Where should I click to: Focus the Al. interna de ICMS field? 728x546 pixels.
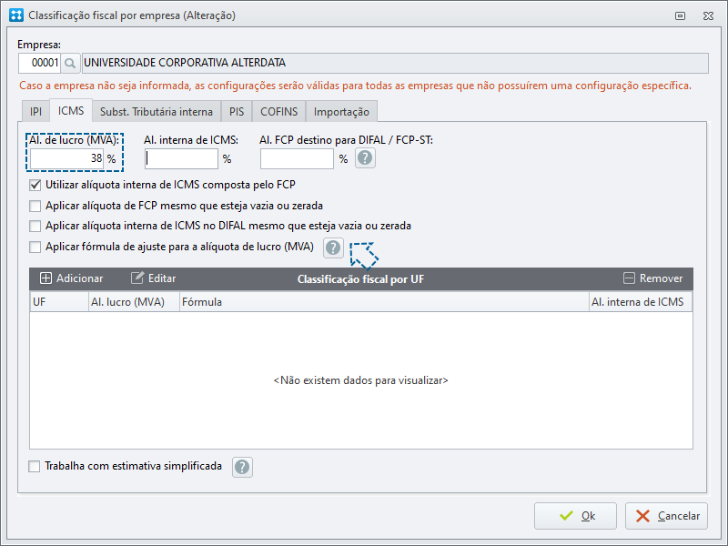pyautogui.click(x=181, y=158)
